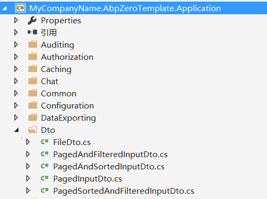
Task: Select the PagedSortedAndFilteredInputDto.cs file
Action: tap(124, 191)
